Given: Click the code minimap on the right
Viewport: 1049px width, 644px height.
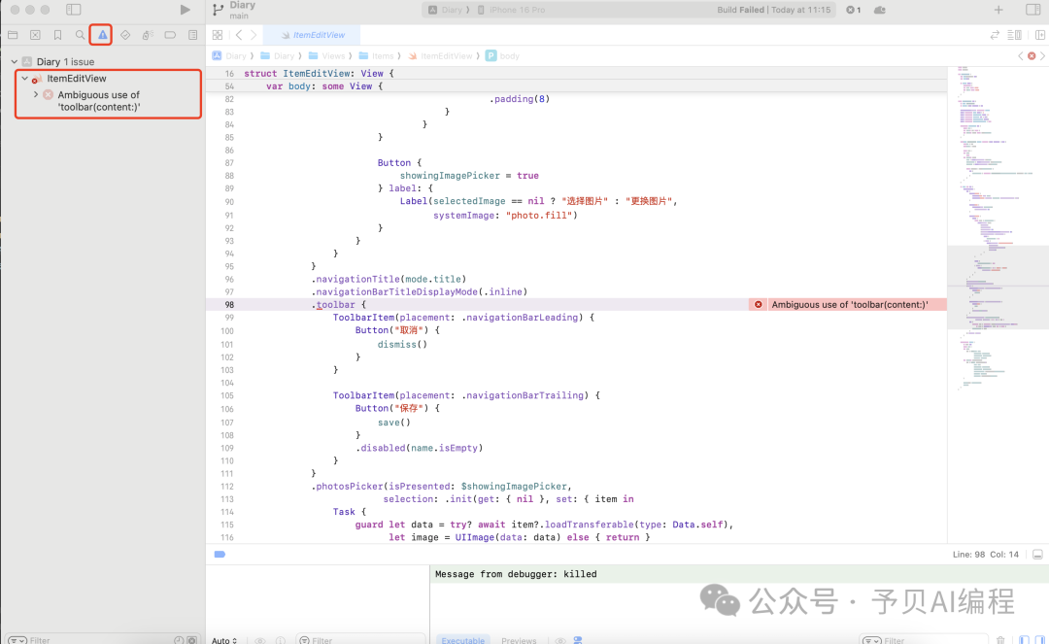Looking at the screenshot, I should pyautogui.click(x=997, y=243).
